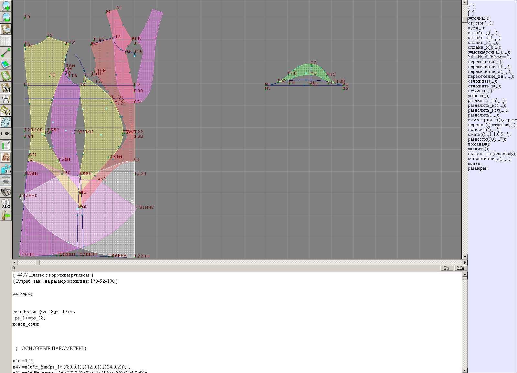Select 'пересечение' command in the right panel
517x373 pixels.
point(485,62)
